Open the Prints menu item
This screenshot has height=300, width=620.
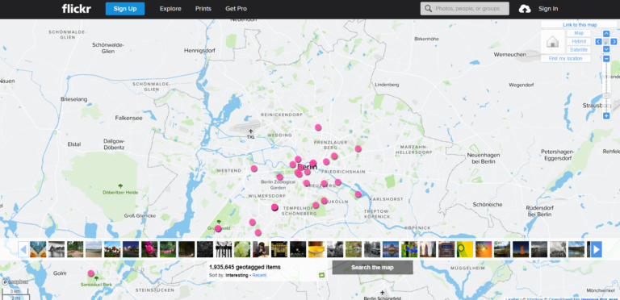tap(203, 9)
